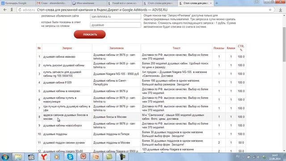Open the browser downloads arrow icon
This screenshot has height=161, width=286.
point(281,10)
